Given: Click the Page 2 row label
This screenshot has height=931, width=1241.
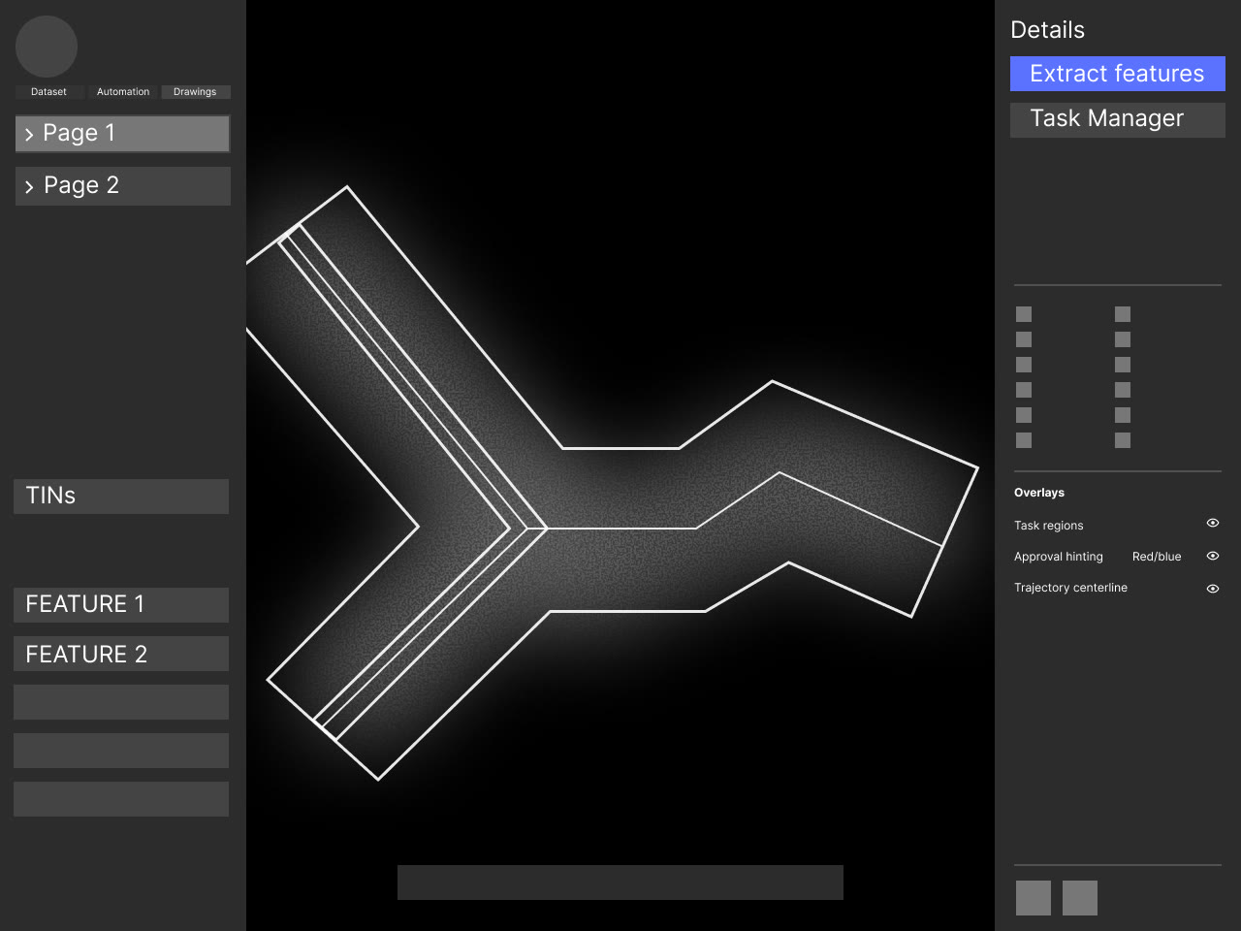Looking at the screenshot, I should [81, 185].
